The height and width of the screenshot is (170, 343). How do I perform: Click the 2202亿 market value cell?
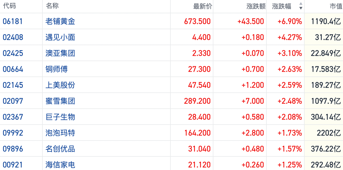coord(329,133)
